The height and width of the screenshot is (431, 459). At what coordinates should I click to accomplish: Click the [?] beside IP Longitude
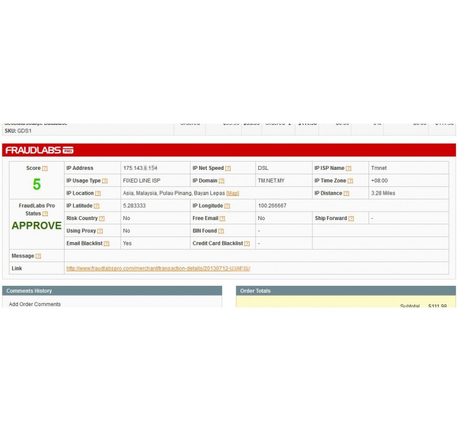pyautogui.click(x=227, y=206)
